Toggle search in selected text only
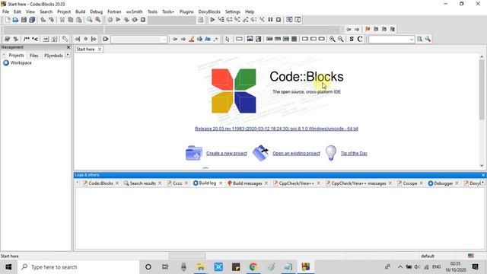 [199, 39]
